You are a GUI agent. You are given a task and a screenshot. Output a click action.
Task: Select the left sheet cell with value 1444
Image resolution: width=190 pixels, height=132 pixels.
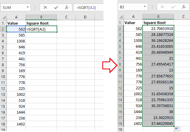16,112
